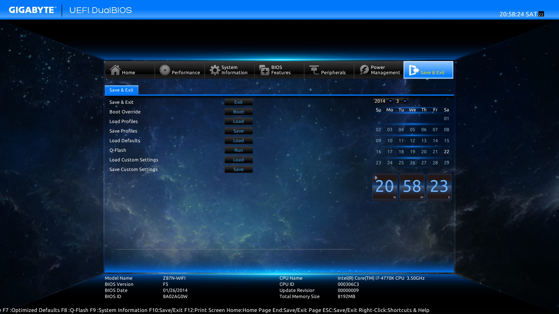Open the Peripherals menu label
559x314 pixels.
click(x=333, y=72)
